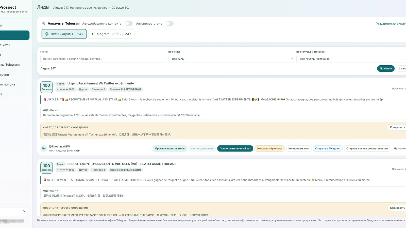
Task: Click the Правило tag on PLATEFORME THREADS lead
Action: (x=126, y=170)
